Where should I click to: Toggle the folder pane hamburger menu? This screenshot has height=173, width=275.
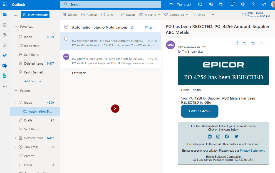(x=16, y=15)
